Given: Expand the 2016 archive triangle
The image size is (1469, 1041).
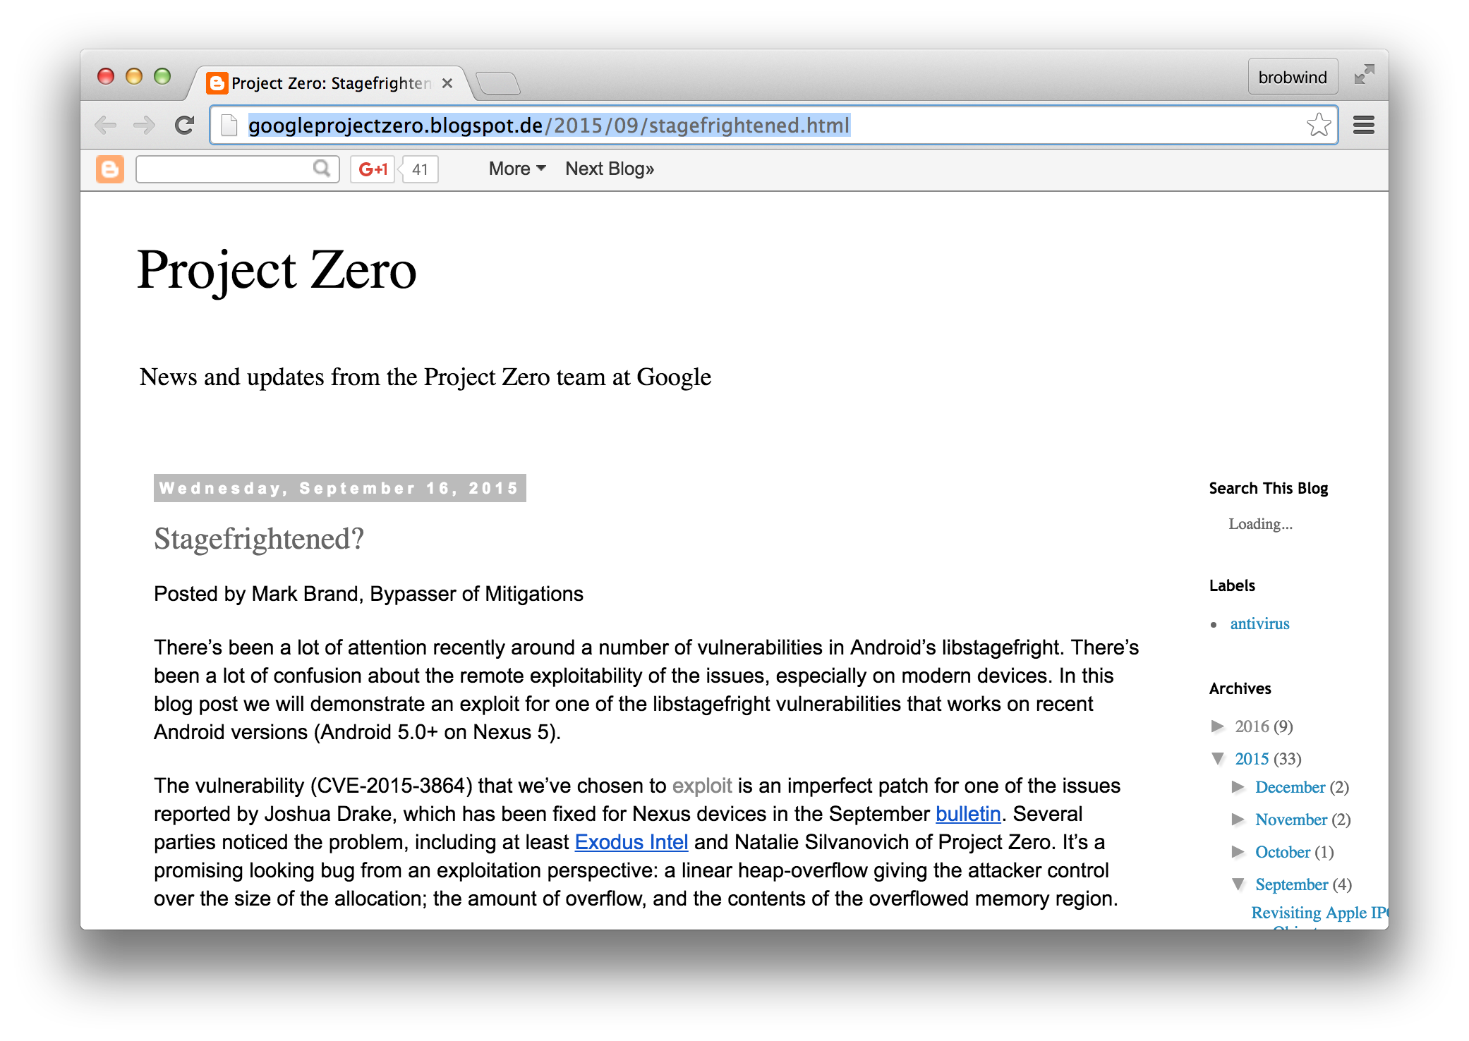Looking at the screenshot, I should click(x=1218, y=726).
